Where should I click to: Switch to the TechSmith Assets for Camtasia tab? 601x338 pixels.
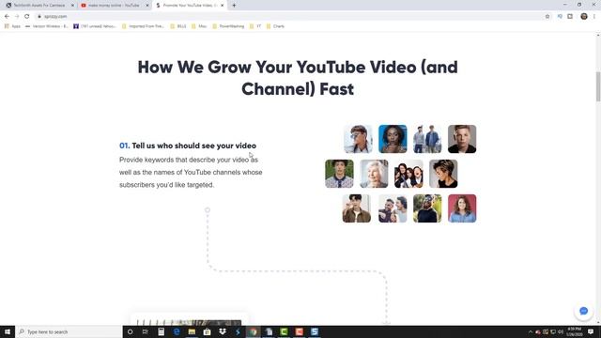click(x=39, y=6)
